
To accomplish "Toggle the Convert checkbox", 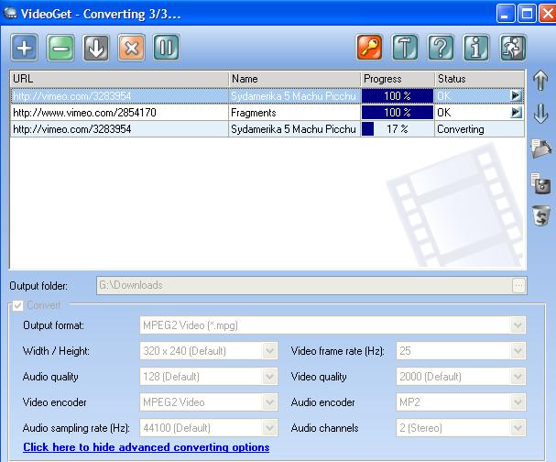I will pos(17,305).
